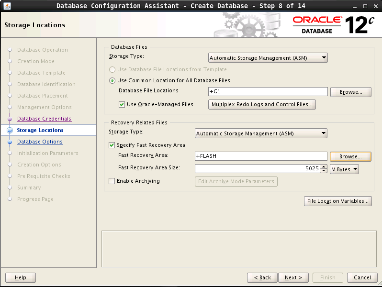Go to Database Options step
This screenshot has height=287, width=382.
click(x=40, y=142)
